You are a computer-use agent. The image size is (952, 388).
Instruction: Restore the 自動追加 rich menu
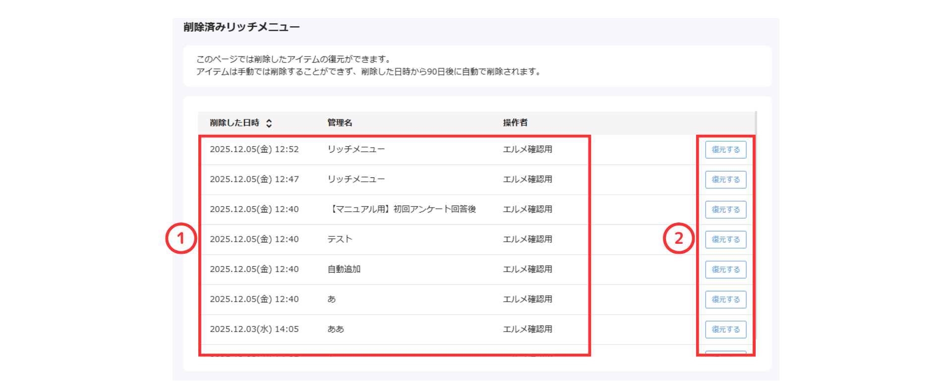[725, 270]
